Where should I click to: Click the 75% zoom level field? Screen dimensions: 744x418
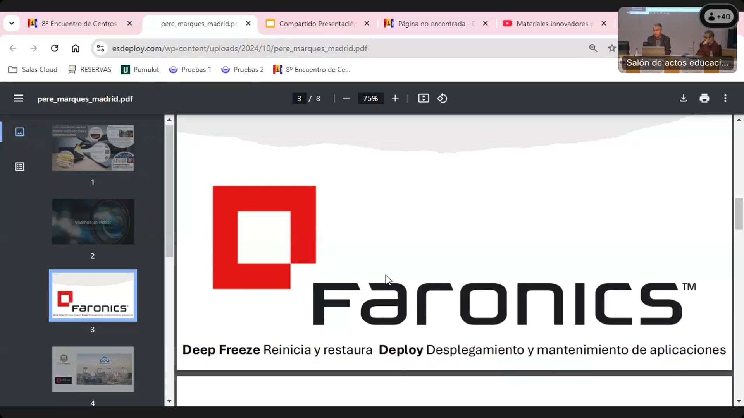[x=370, y=98]
